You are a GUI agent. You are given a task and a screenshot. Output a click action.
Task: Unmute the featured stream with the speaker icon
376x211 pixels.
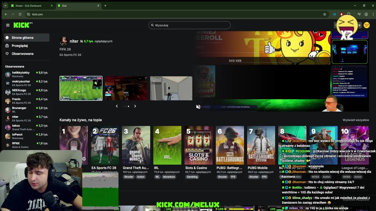pos(198,107)
